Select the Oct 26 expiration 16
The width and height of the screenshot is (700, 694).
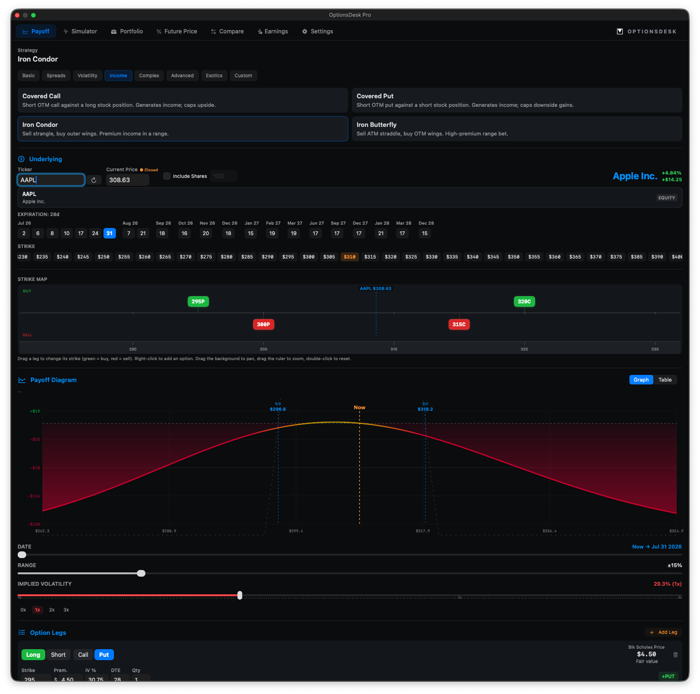coord(185,233)
